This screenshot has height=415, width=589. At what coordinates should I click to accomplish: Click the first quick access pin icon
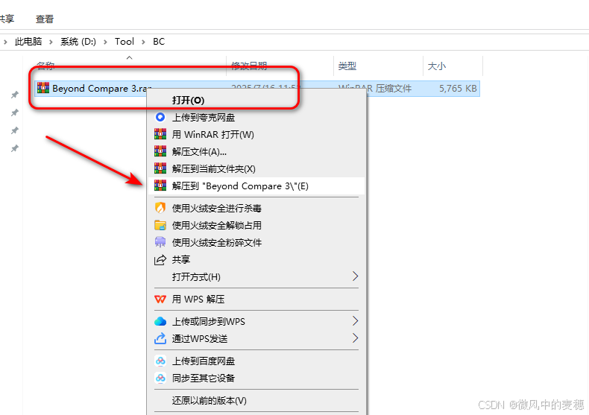click(15, 95)
